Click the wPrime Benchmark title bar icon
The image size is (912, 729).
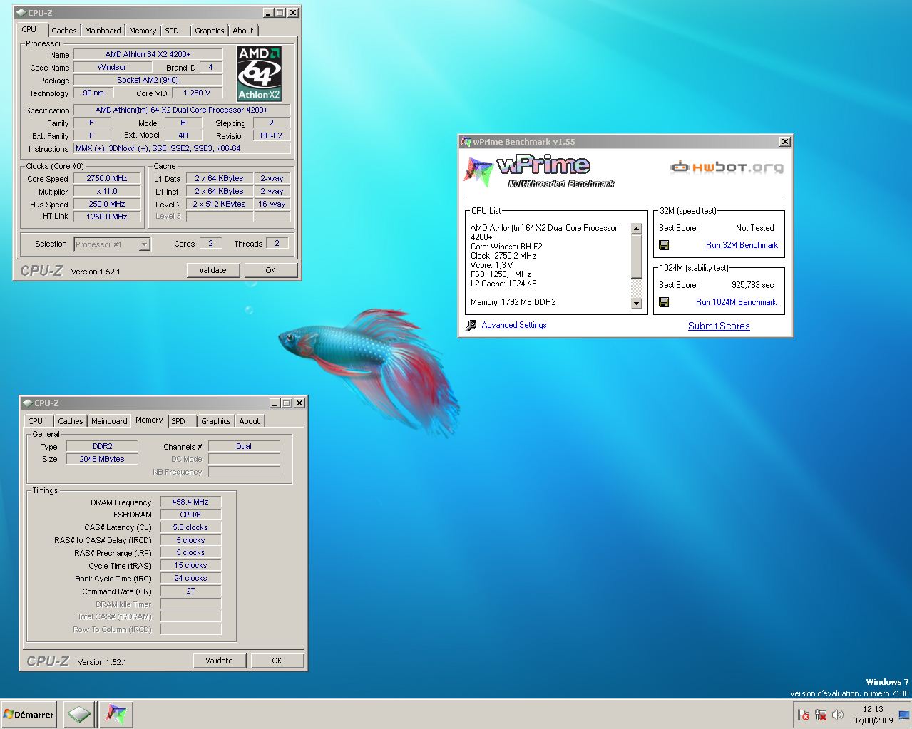(466, 142)
